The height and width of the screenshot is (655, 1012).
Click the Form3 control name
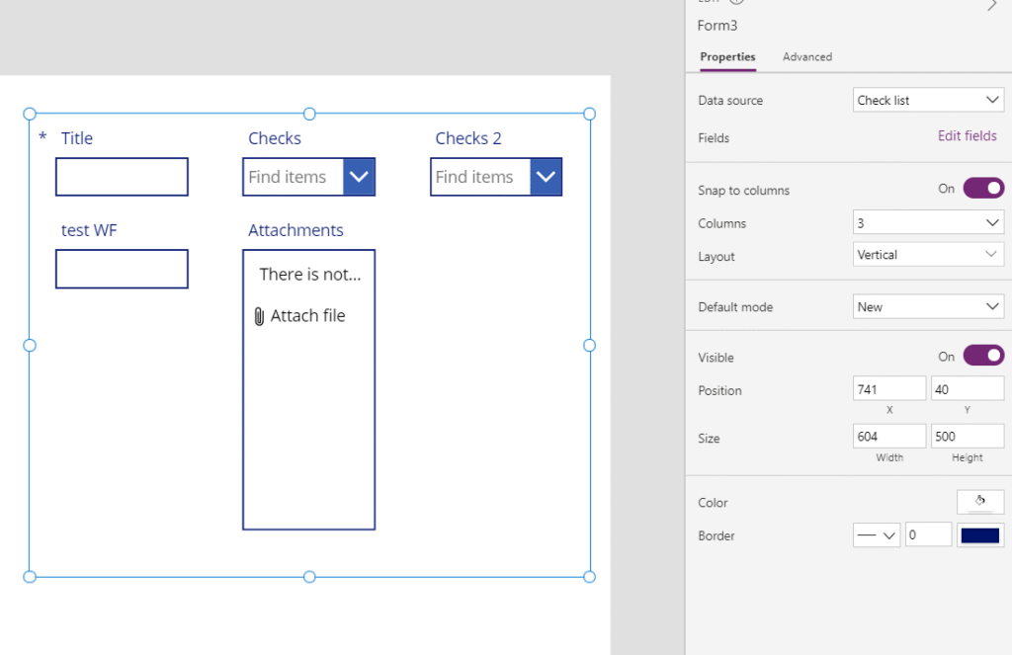click(x=717, y=26)
